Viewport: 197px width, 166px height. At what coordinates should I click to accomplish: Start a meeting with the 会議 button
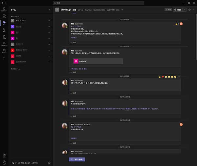pos(178,10)
